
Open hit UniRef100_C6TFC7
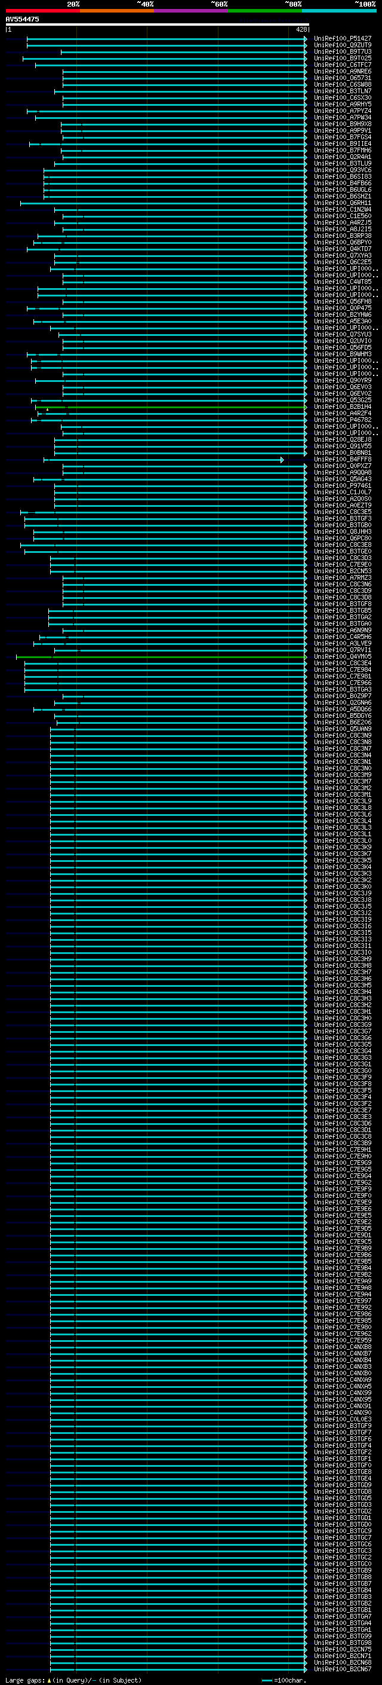[342, 65]
